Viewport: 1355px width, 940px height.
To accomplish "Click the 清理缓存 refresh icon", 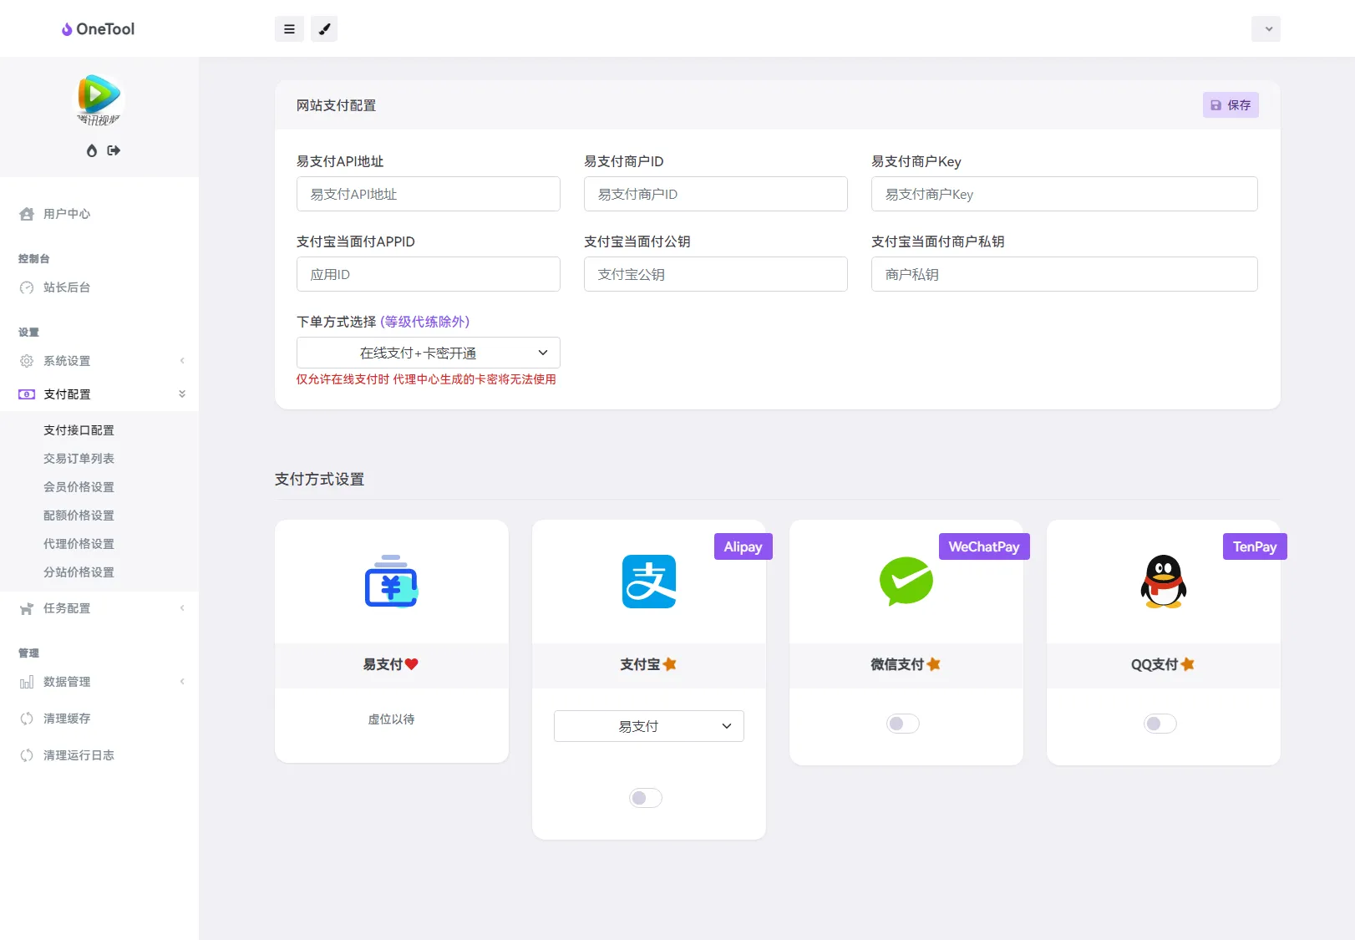I will pos(26,718).
